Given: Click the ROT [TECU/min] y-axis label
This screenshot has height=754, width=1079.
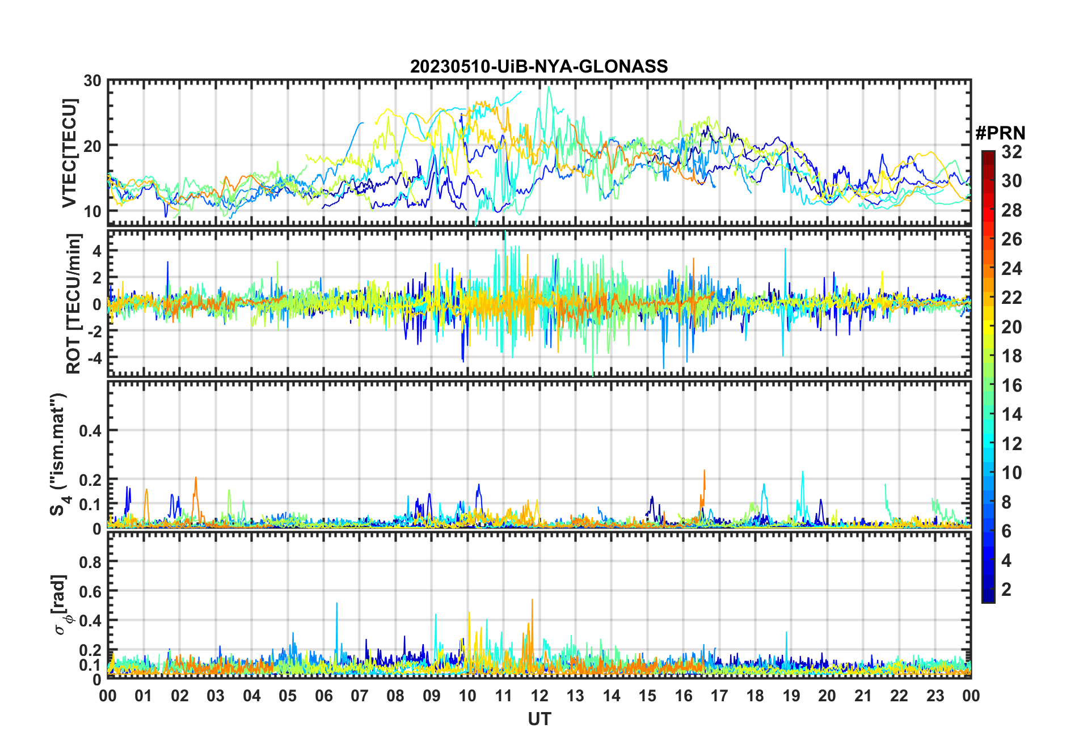Looking at the screenshot, I should [x=74, y=303].
